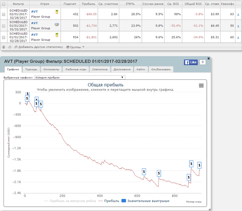Image resolution: width=242 pixels, height=211 pixels.
Task: Open chart hamburger export menu
Action: [201, 86]
